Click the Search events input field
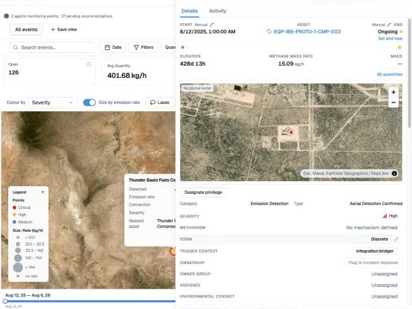The image size is (412, 309). click(52, 47)
